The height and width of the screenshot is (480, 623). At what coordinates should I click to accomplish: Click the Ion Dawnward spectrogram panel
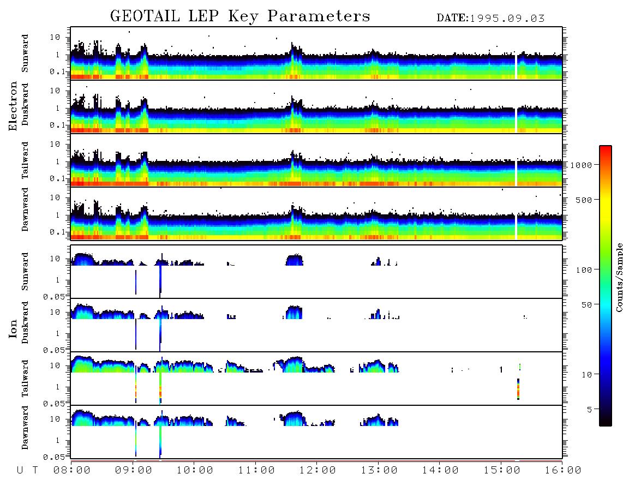pyautogui.click(x=316, y=432)
